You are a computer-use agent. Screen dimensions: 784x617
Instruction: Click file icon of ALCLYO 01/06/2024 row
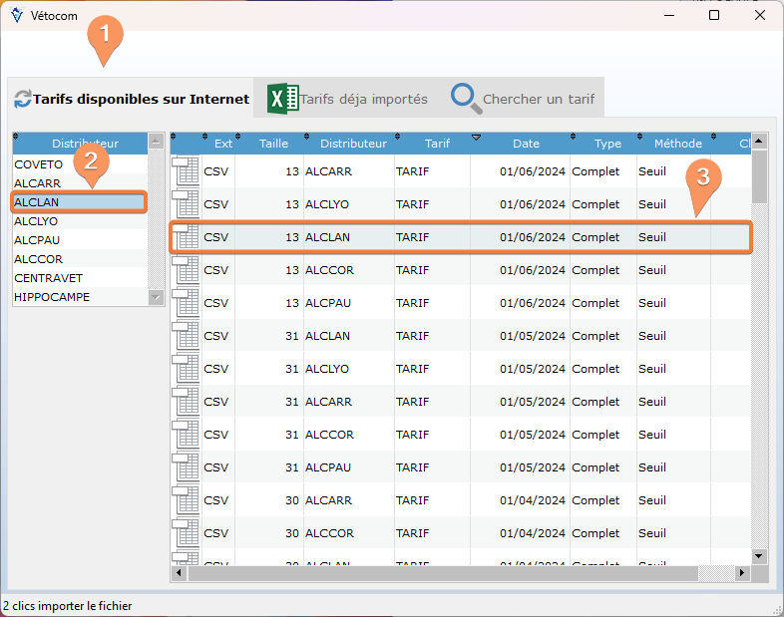(186, 203)
